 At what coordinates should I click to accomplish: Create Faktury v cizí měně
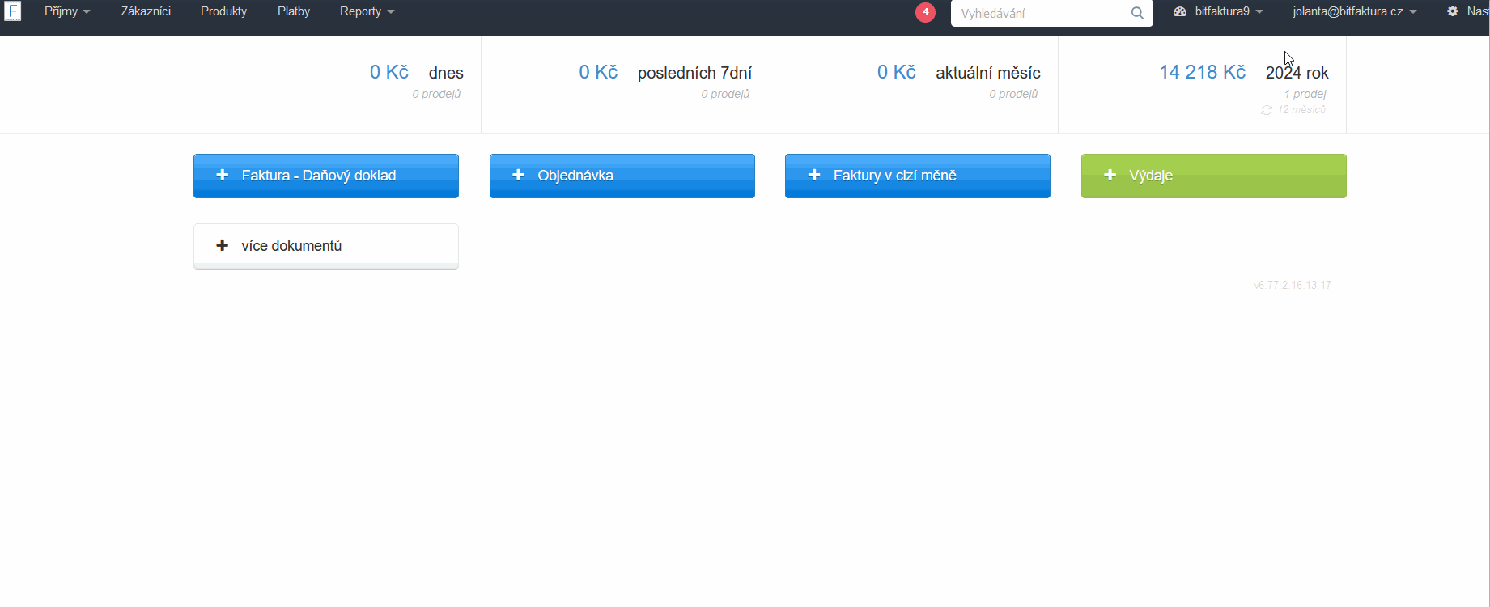(x=918, y=176)
